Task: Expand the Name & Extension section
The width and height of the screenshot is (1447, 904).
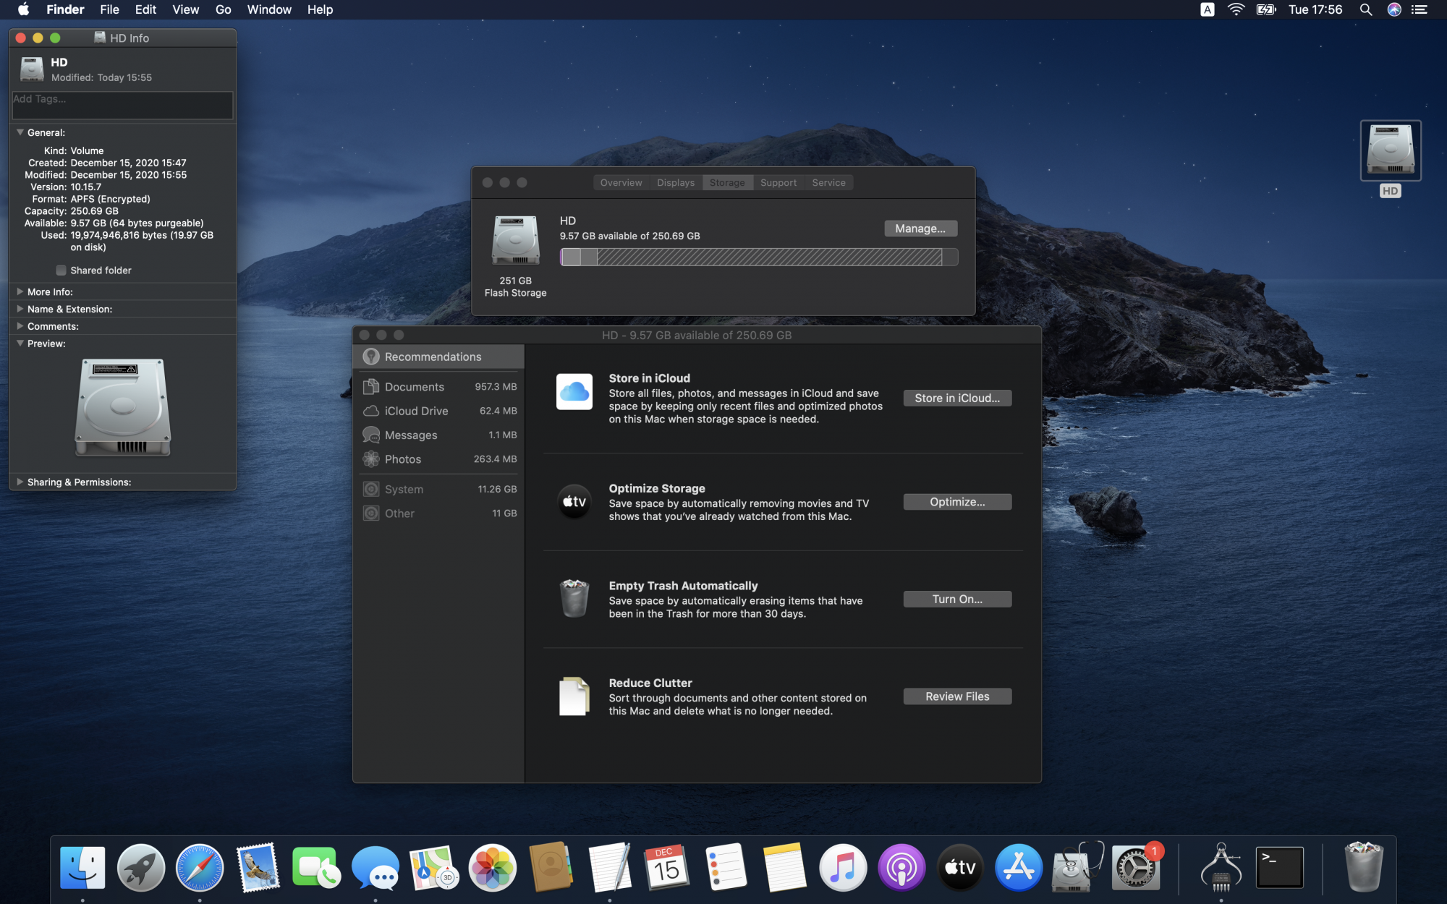Action: pyautogui.click(x=20, y=309)
